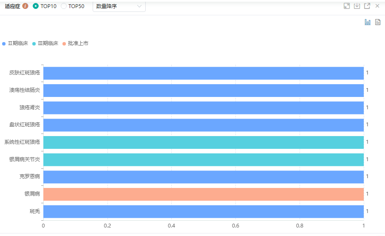
Task: Click the 银屑病关节炎 bar
Action: [203, 159]
